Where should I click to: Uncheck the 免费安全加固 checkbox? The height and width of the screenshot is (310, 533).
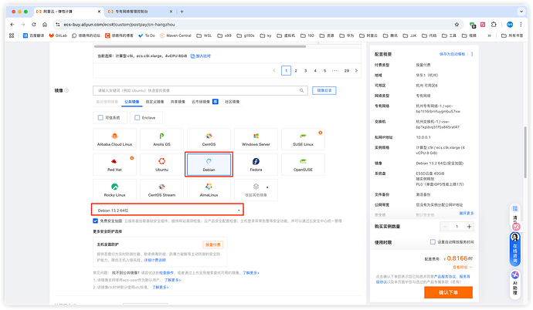95,220
